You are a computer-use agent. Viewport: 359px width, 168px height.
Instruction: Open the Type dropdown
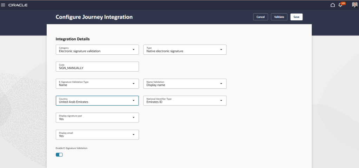click(x=221, y=49)
